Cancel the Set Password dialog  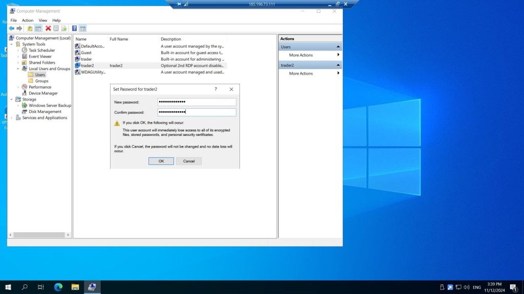click(x=189, y=161)
